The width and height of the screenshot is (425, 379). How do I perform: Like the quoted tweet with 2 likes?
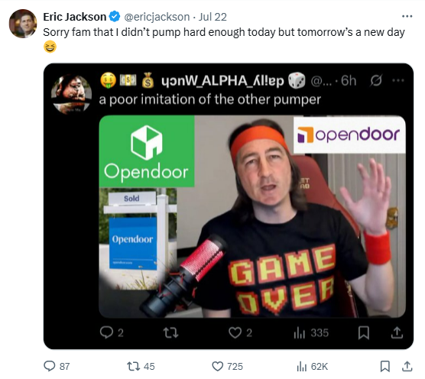click(x=235, y=332)
